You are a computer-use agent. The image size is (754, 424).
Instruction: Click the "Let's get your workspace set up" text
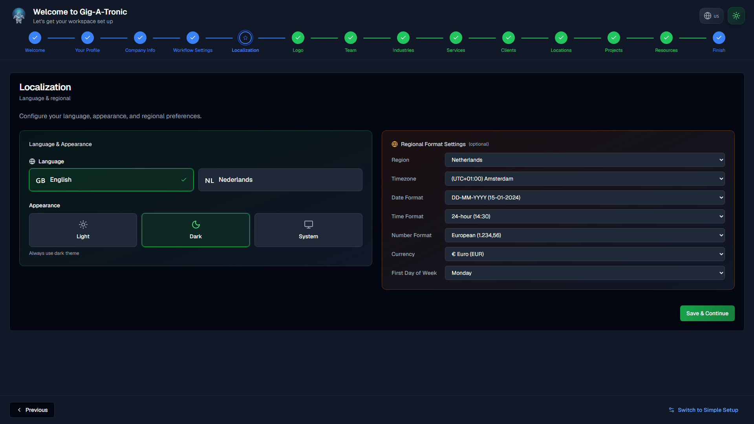73,21
